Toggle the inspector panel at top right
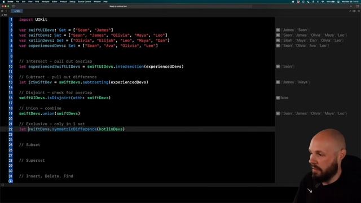This screenshot has width=361, height=203. pos(357,6)
